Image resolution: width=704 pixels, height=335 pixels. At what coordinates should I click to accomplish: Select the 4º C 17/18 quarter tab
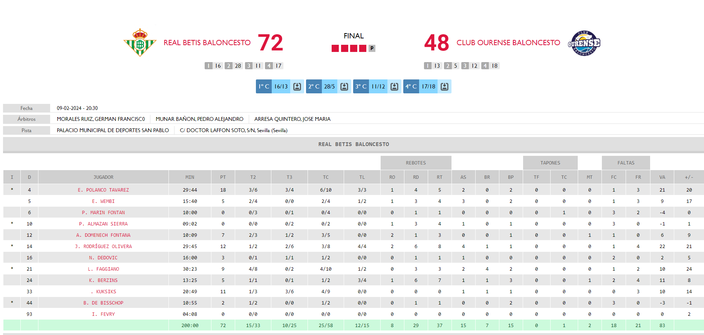click(427, 87)
